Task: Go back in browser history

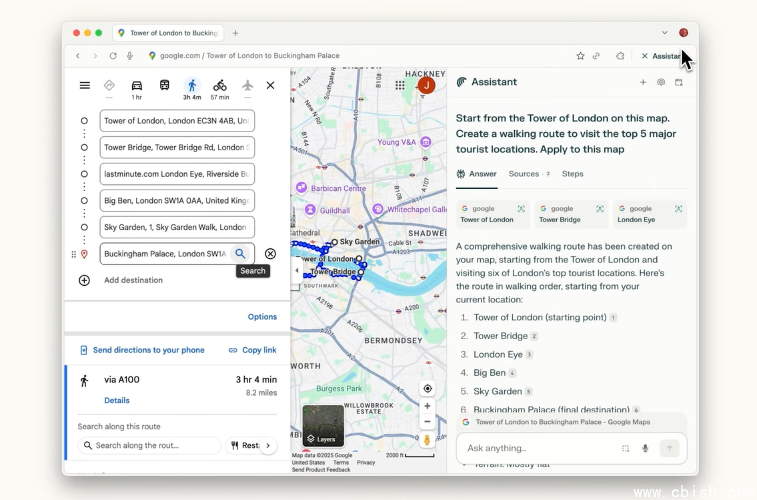Action: (78, 56)
